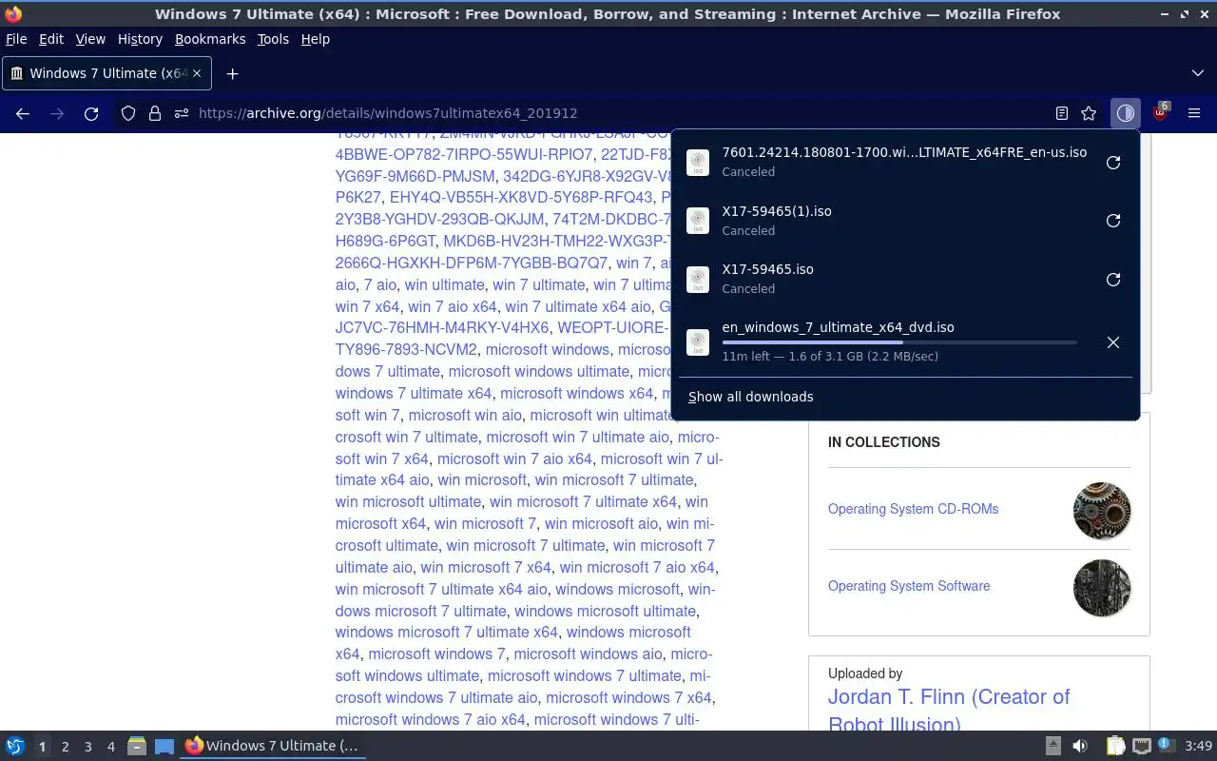Click the taskbar clock showing 3:49

point(1199,746)
